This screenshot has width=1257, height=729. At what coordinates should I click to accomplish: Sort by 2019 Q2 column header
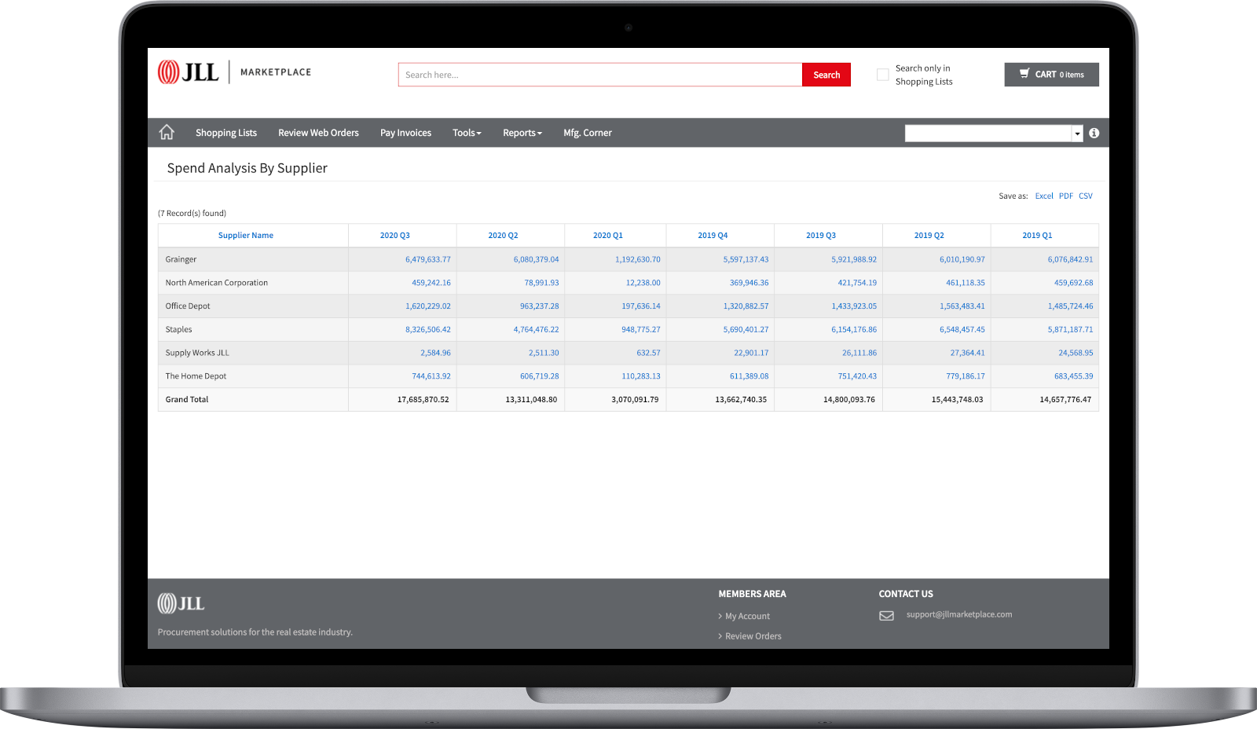pos(929,236)
